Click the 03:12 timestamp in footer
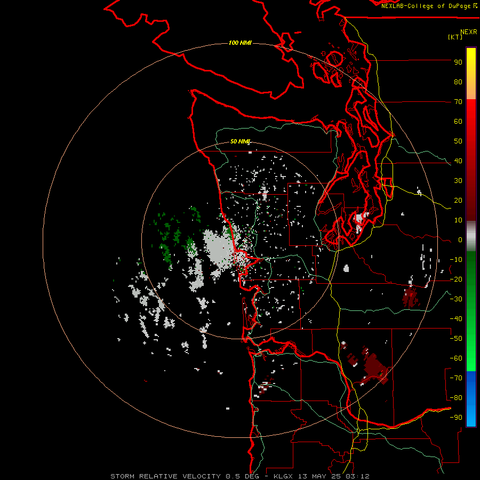480x480 pixels. click(358, 476)
